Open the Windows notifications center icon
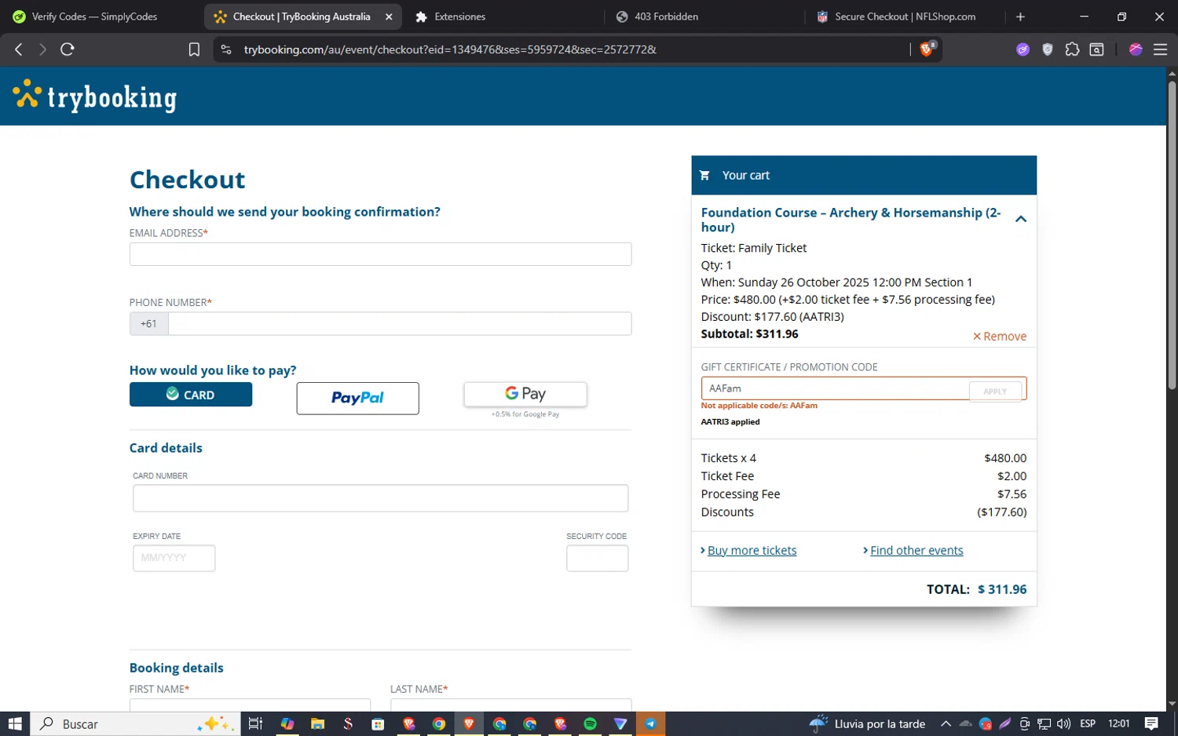Screen dimensions: 1178x736 click(x=1151, y=723)
